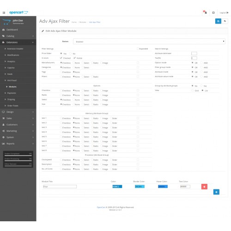Click the blue save icon button
This screenshot has height=231, width=231.
point(218,21)
